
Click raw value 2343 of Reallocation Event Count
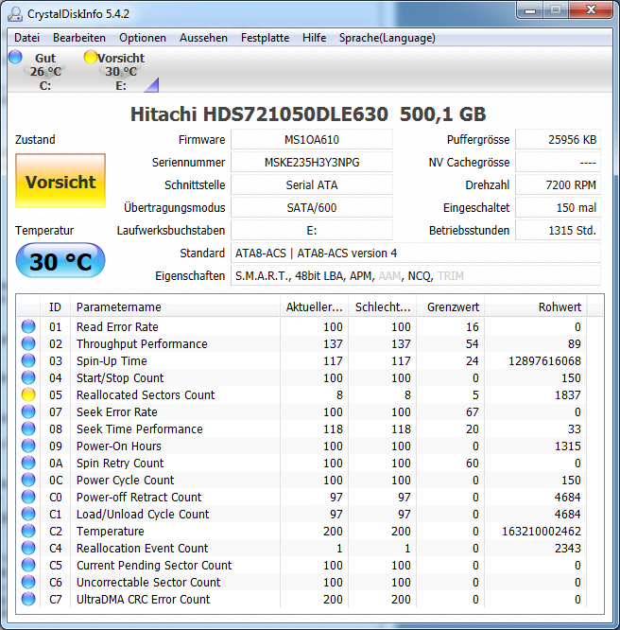(x=567, y=548)
